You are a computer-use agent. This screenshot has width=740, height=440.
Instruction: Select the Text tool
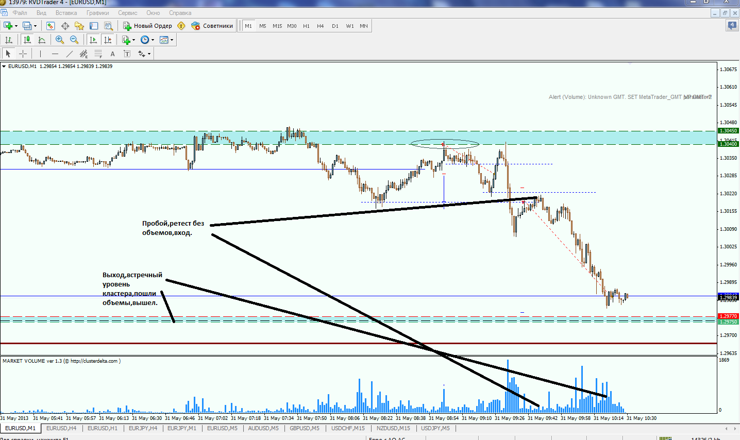(x=112, y=54)
